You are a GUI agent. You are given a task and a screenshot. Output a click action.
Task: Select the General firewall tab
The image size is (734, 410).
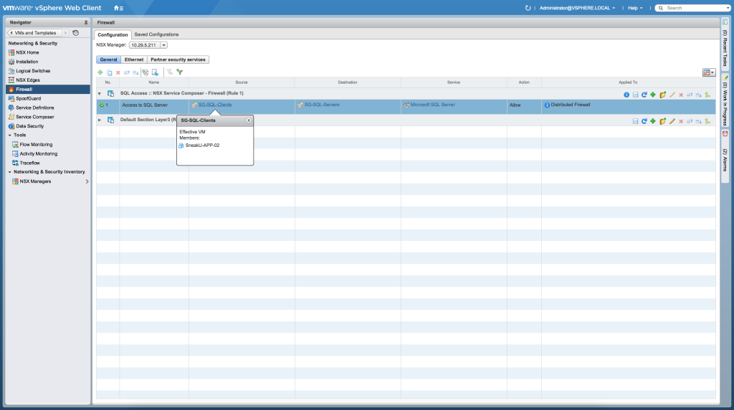(x=109, y=60)
